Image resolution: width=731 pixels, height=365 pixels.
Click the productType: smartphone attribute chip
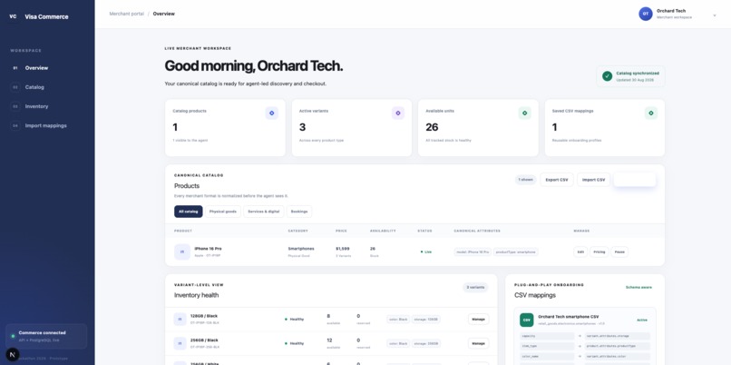pos(516,252)
